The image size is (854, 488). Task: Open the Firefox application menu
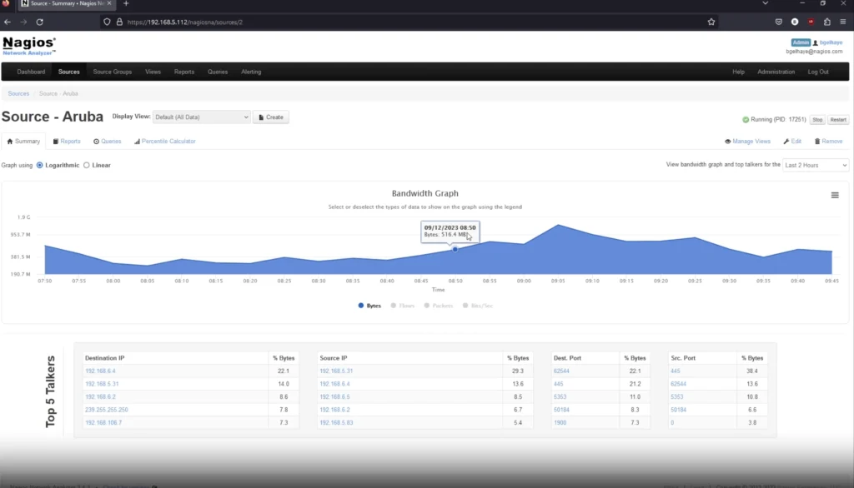click(844, 22)
